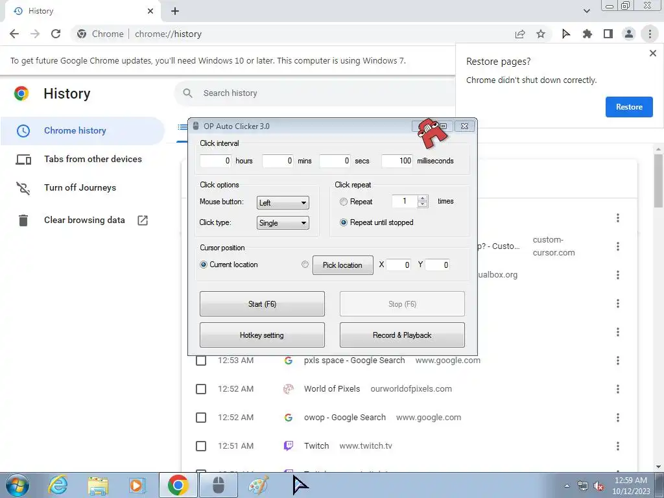The image size is (664, 498).
Task: Open more actions for Twitch row
Action: pyautogui.click(x=618, y=445)
